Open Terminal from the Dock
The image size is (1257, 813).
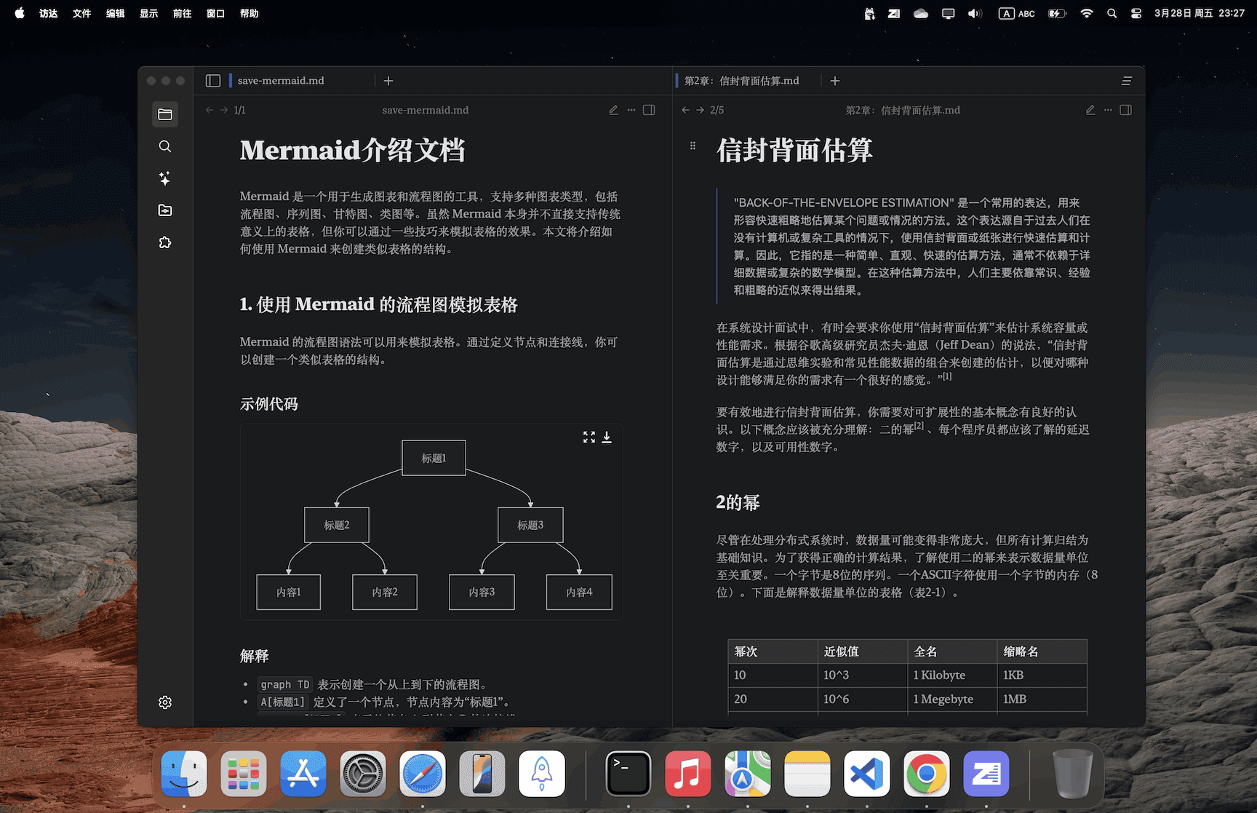coord(628,774)
